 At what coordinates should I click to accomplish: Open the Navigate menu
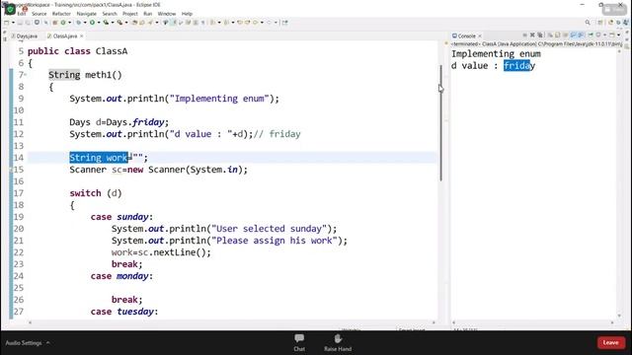tap(87, 14)
